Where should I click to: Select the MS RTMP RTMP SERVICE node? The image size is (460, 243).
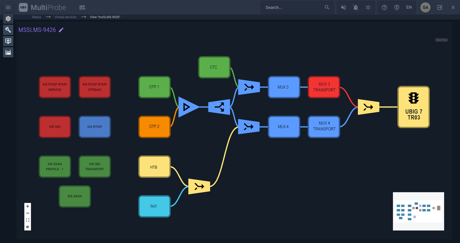(55, 87)
